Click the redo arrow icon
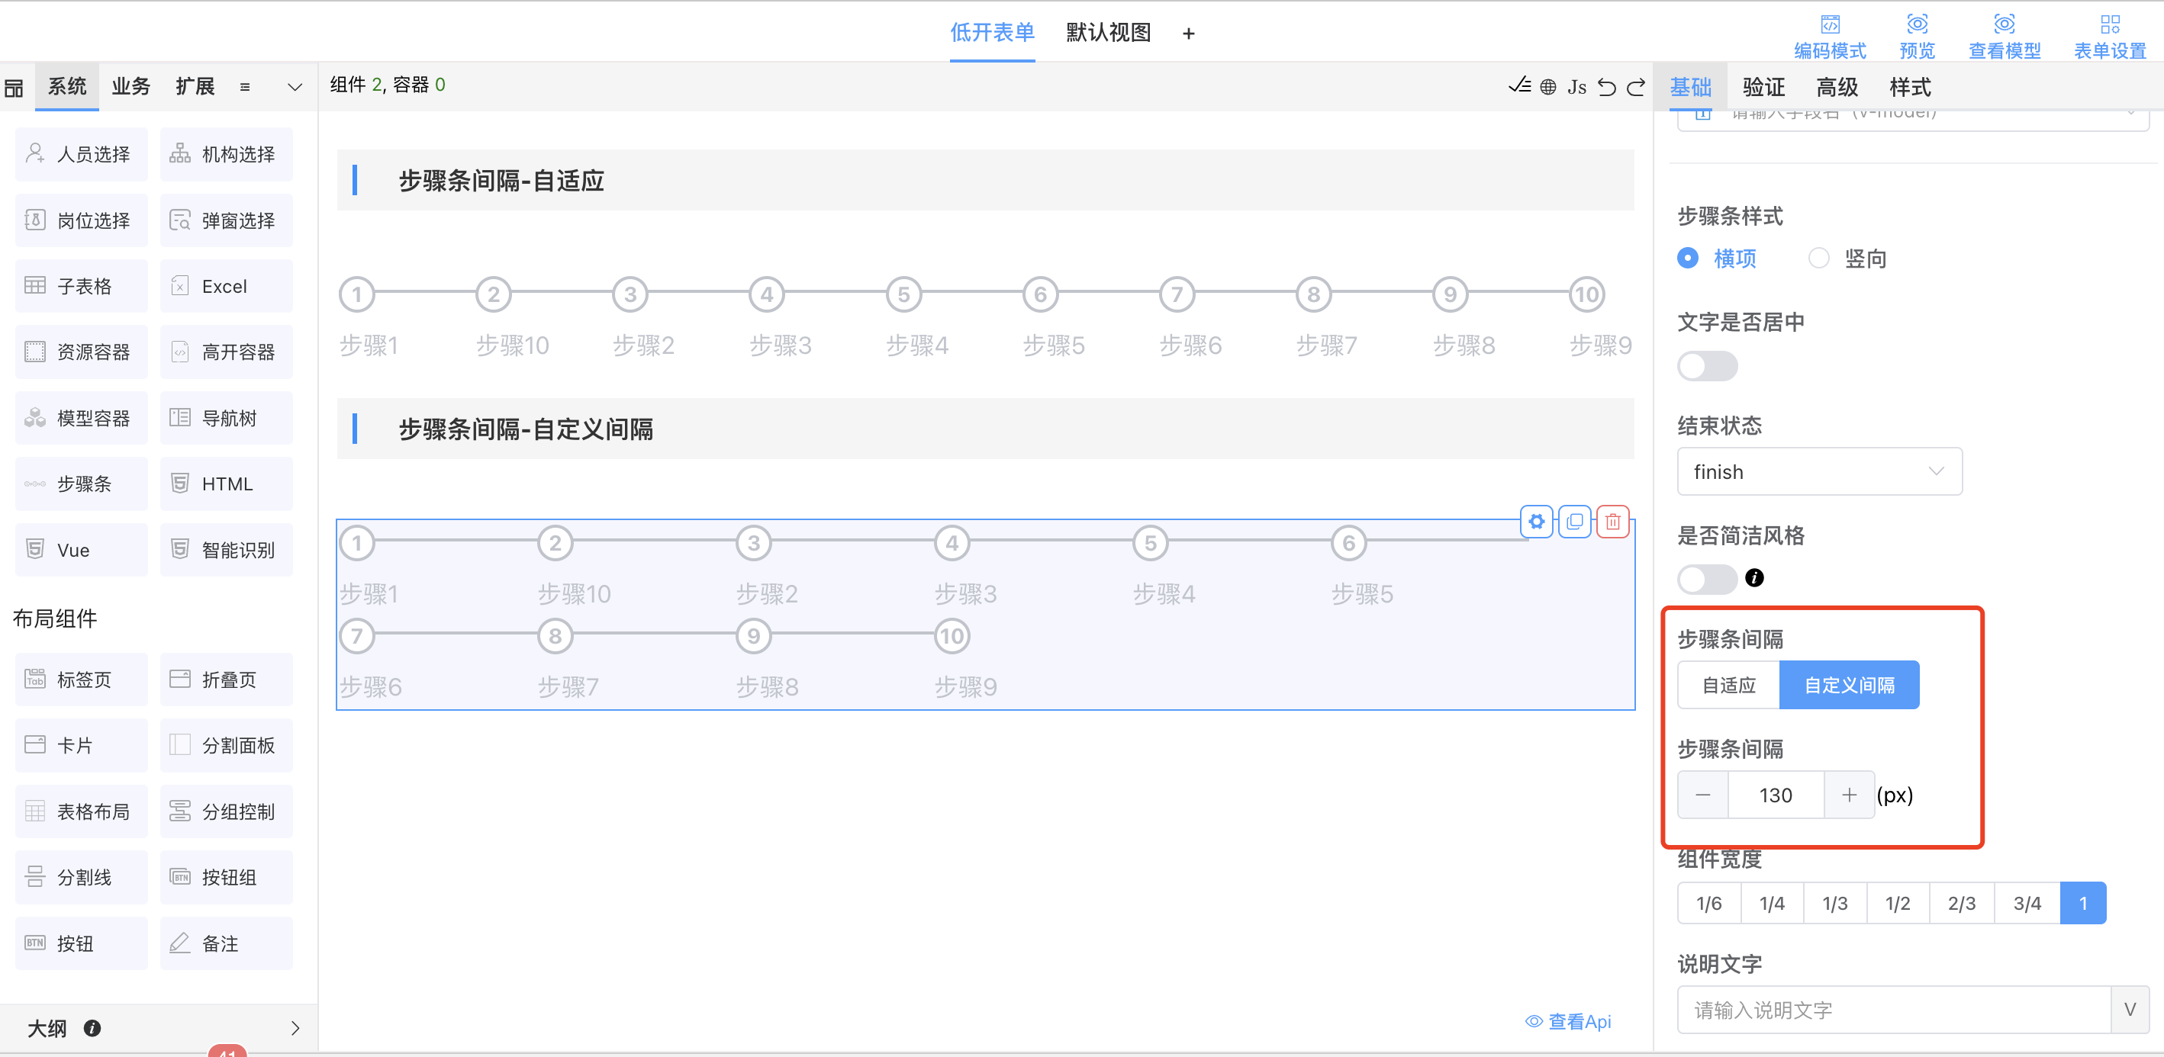The width and height of the screenshot is (2164, 1057). coord(1636,86)
